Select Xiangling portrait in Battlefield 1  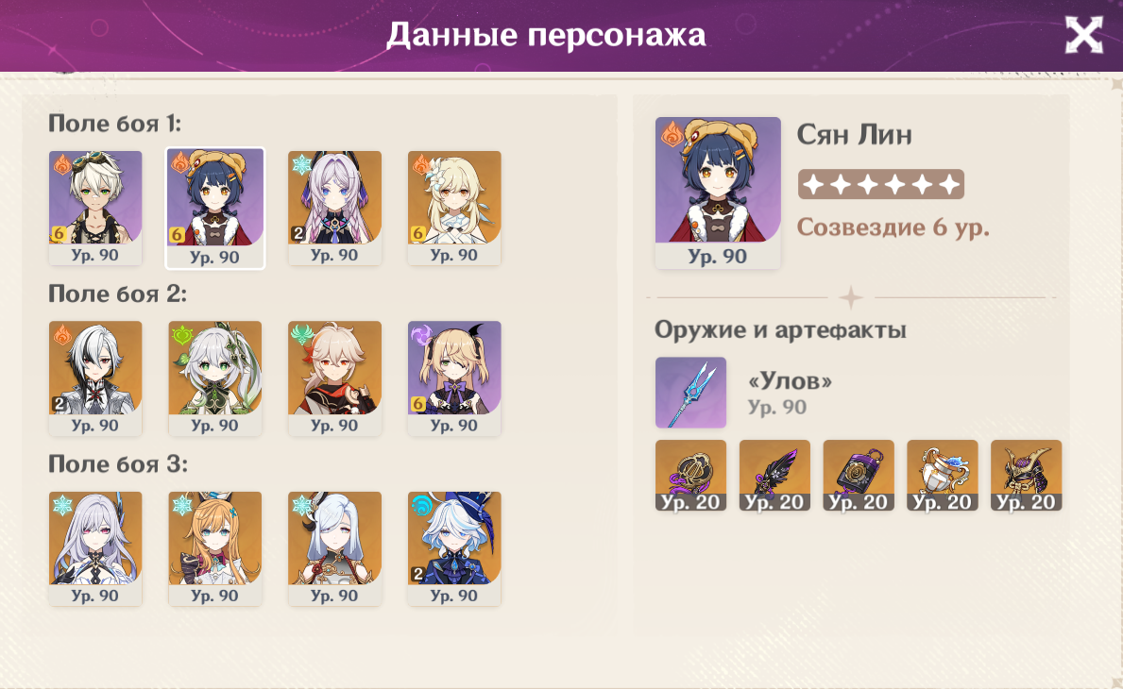214,209
